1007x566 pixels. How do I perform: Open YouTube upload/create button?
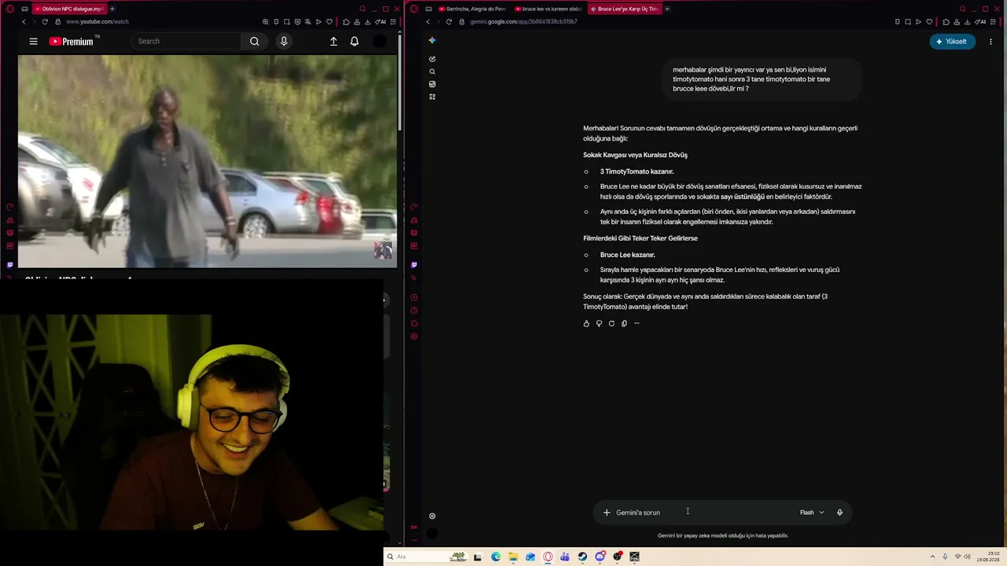pyautogui.click(x=334, y=42)
